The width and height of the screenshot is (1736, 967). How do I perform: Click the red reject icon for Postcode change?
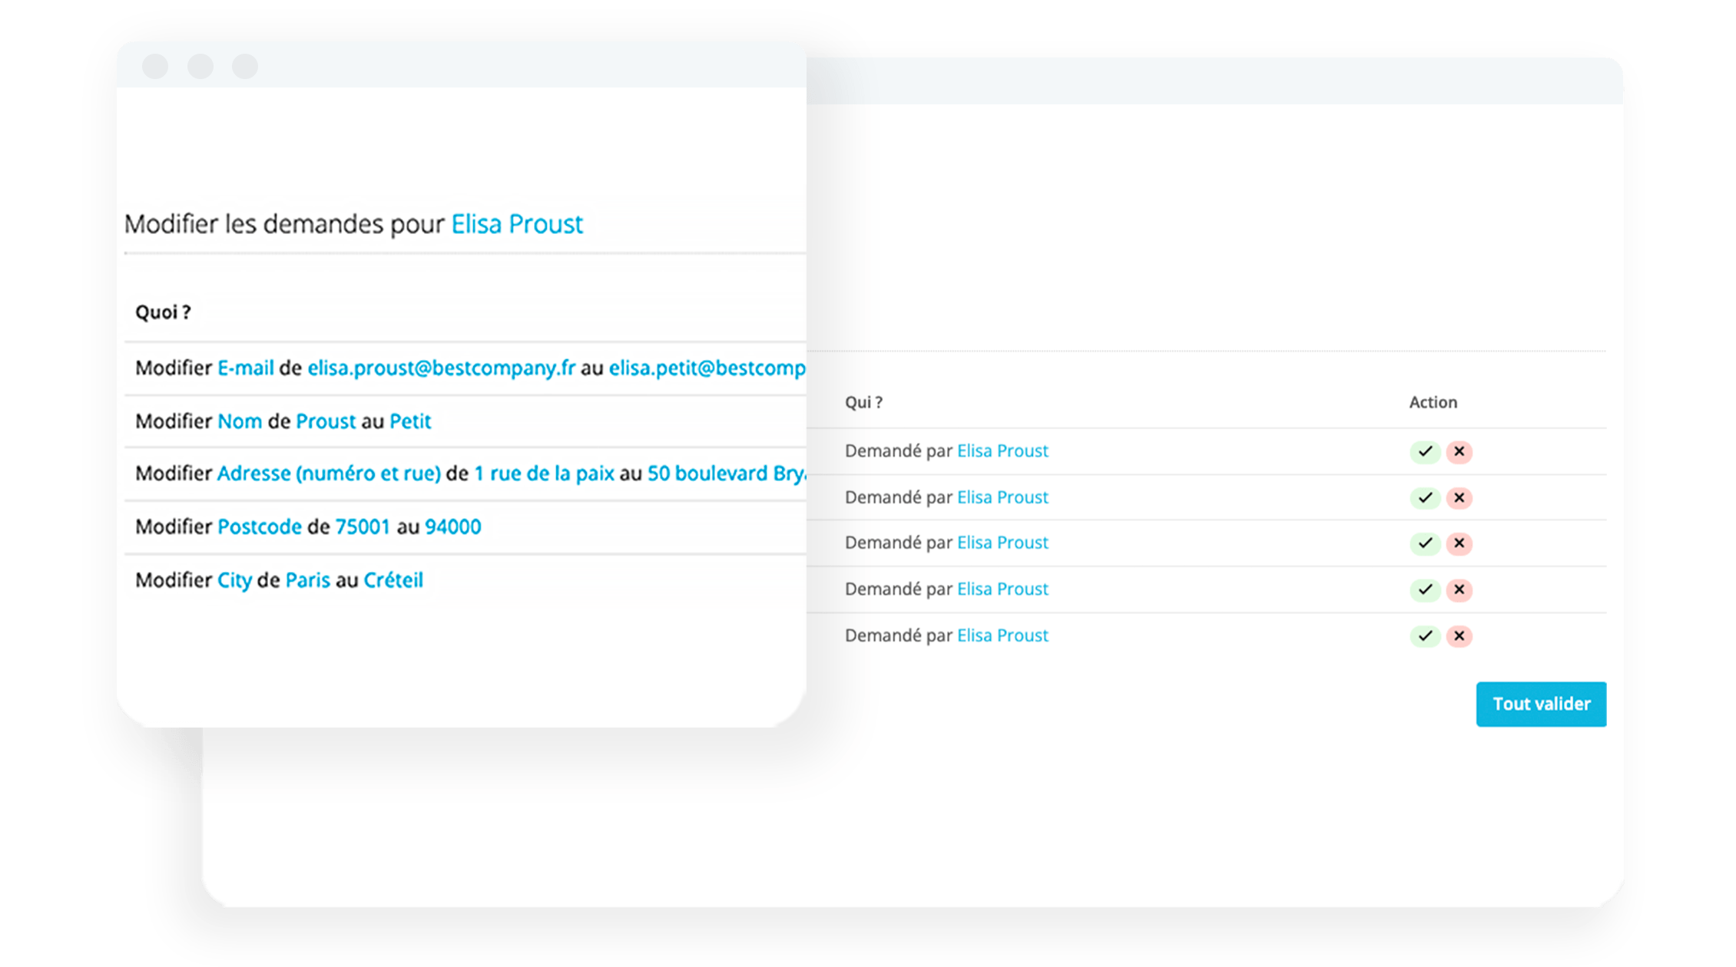click(x=1459, y=593)
